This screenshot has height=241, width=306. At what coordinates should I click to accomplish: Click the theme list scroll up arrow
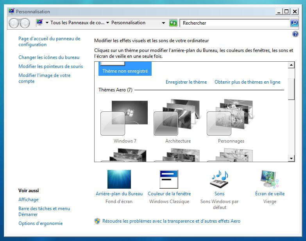pos(291,65)
